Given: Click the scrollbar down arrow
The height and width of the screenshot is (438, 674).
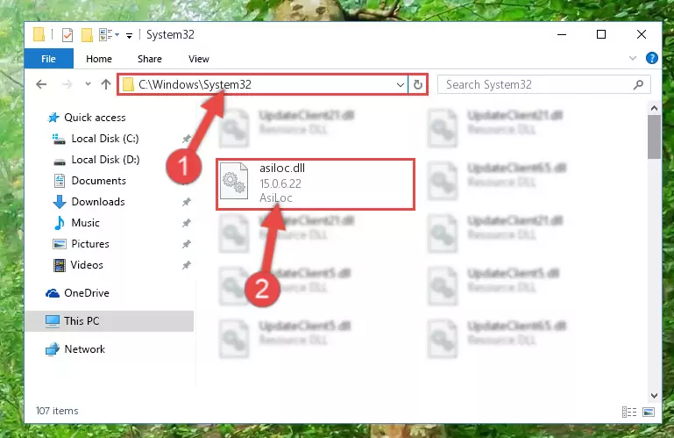Looking at the screenshot, I should [x=654, y=395].
